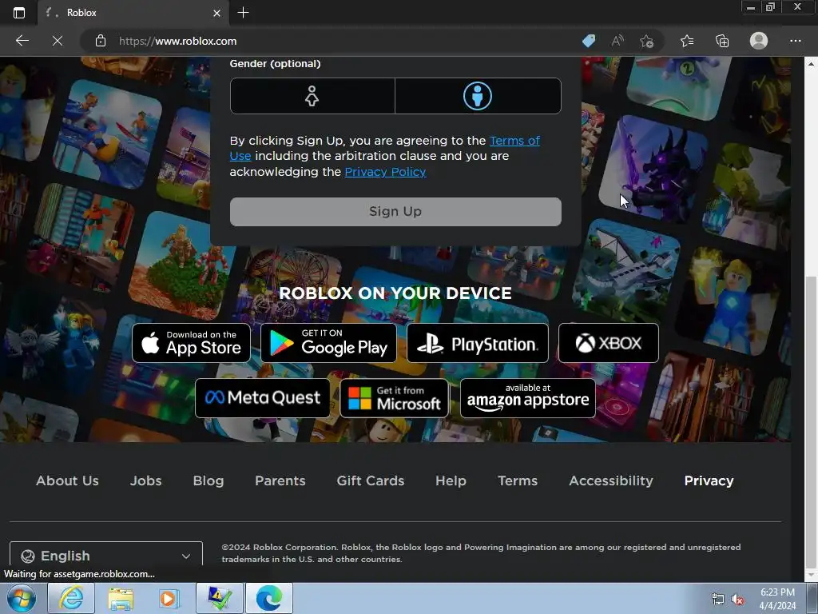Click the address bar URL

[178, 41]
